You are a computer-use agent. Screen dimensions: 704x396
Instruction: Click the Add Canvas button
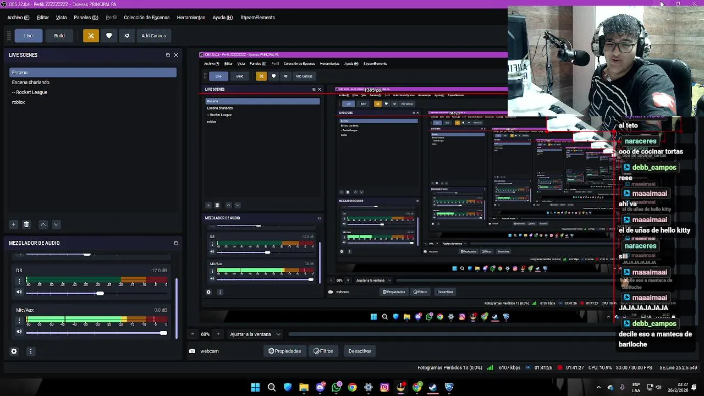pyautogui.click(x=153, y=36)
